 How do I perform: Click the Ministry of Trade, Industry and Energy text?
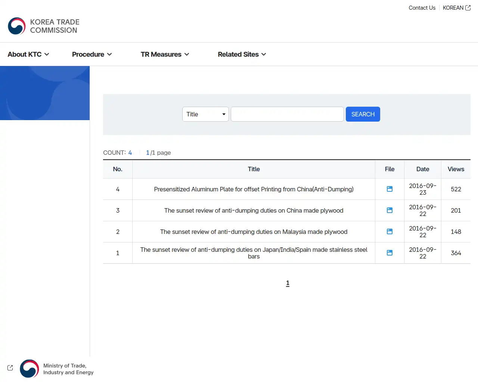(x=68, y=369)
